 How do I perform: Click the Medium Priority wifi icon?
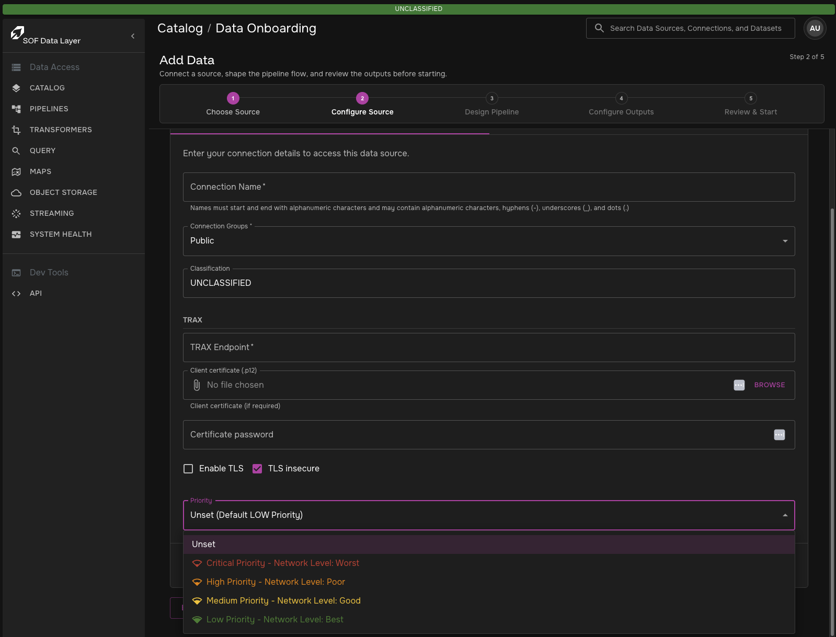(197, 601)
